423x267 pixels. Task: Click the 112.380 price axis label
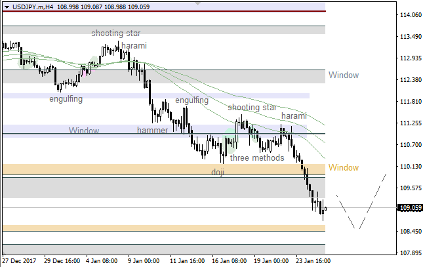click(411, 80)
